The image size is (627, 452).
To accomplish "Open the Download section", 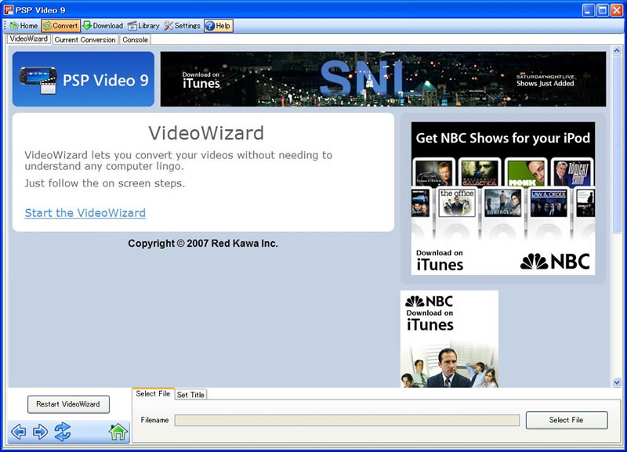I will (103, 26).
